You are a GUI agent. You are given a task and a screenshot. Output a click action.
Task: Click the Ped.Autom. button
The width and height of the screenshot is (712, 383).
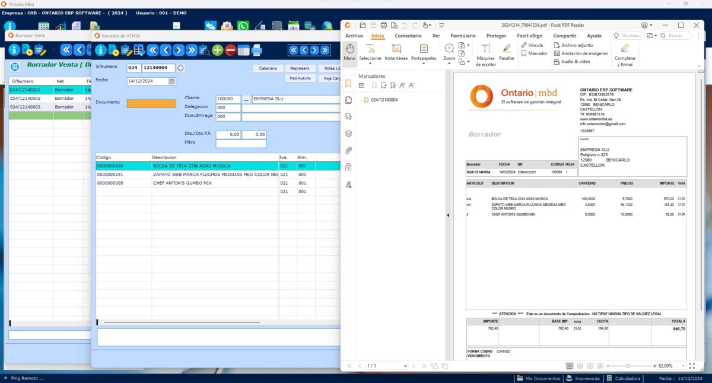click(300, 78)
